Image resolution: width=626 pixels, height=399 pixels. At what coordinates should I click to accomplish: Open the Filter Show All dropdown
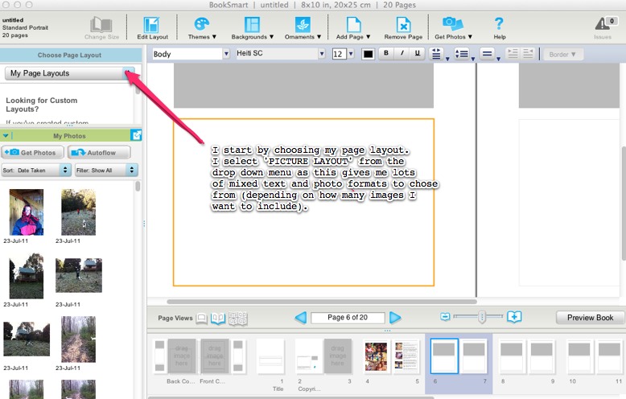[106, 171]
